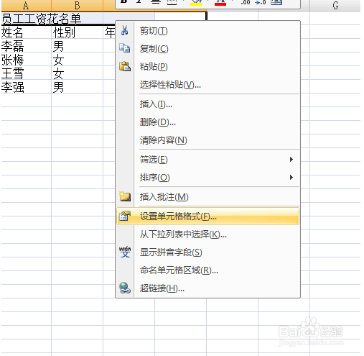Select 命名单元格区域(R)... entry
The width and height of the screenshot is (364, 356).
tap(207, 270)
